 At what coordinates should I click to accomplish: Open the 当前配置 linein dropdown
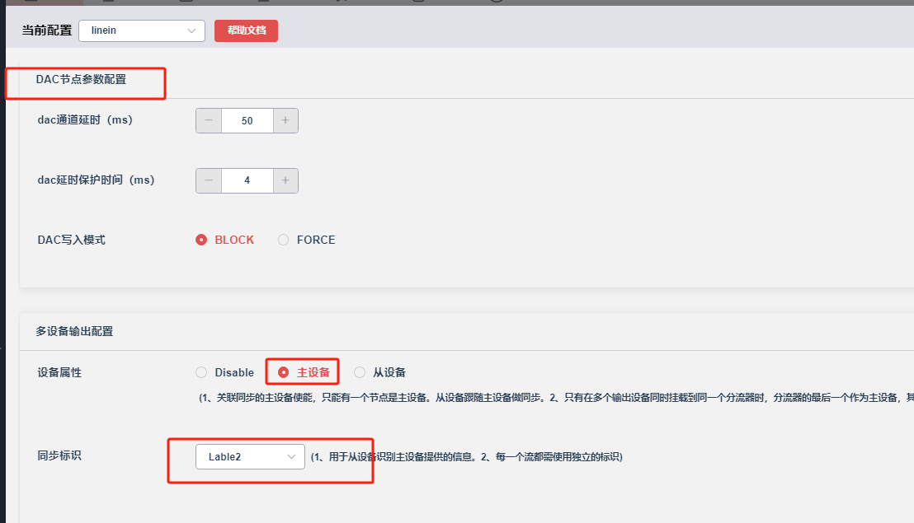142,30
